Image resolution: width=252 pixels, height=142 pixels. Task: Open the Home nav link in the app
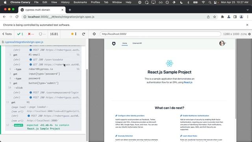pyautogui.click(x=124, y=43)
